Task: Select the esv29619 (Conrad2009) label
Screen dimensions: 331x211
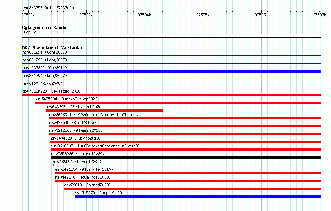Action: click(x=87, y=185)
